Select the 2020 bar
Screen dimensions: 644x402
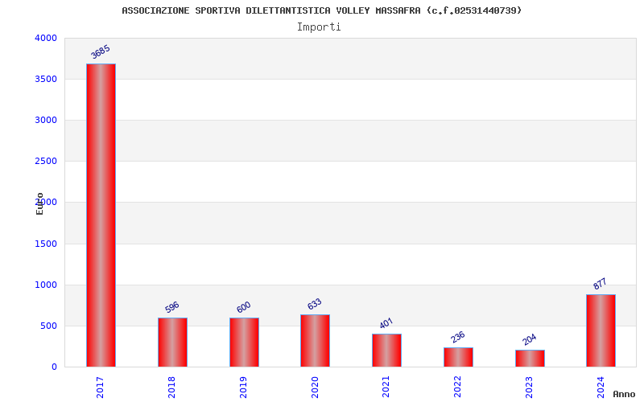pyautogui.click(x=315, y=340)
